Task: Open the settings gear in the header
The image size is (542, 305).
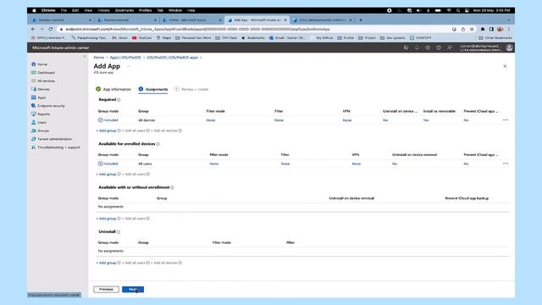Action: click(428, 47)
